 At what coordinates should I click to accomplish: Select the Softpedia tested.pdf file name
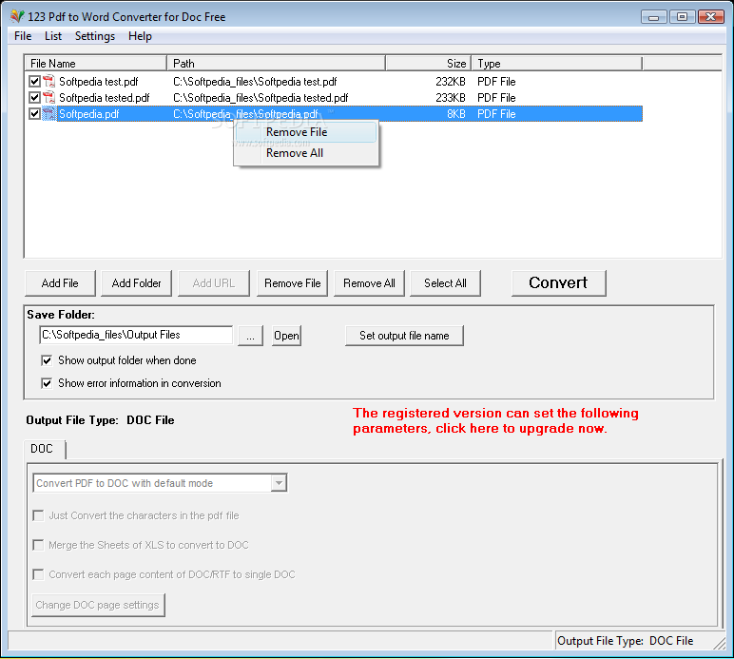105,97
